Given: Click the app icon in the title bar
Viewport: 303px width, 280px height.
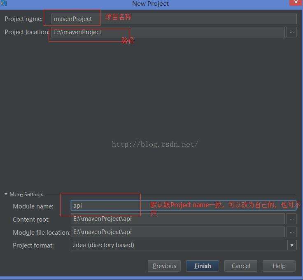Looking at the screenshot, I should [x=3, y=3].
